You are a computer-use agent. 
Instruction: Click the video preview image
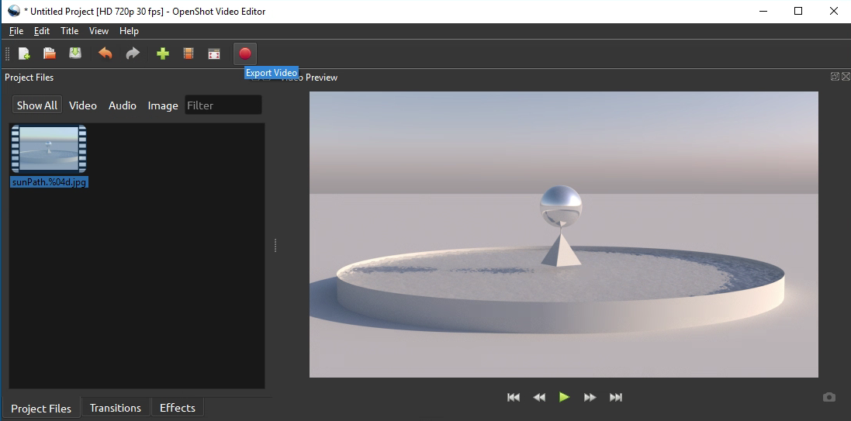pos(563,234)
